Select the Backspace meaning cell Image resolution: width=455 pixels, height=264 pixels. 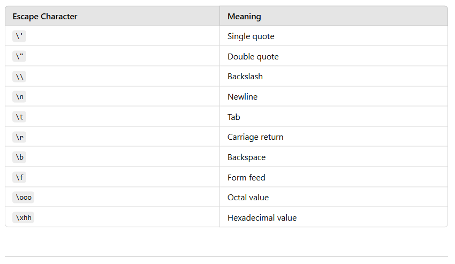click(x=333, y=157)
